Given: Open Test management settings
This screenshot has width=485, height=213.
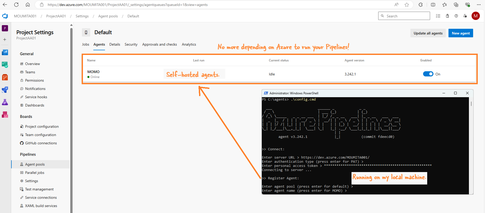Looking at the screenshot, I should [39, 189].
